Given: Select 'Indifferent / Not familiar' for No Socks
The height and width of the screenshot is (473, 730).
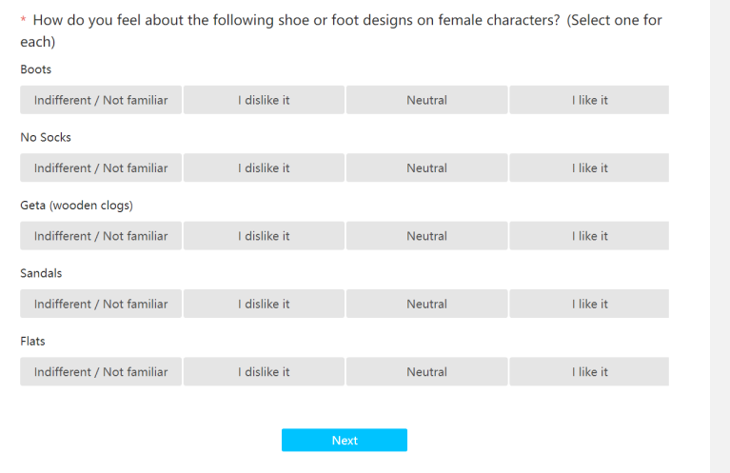Looking at the screenshot, I should [101, 168].
